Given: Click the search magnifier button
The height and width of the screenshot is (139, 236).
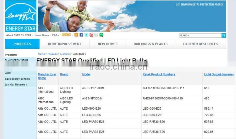Looking at the screenshot, I should pos(224,35).
